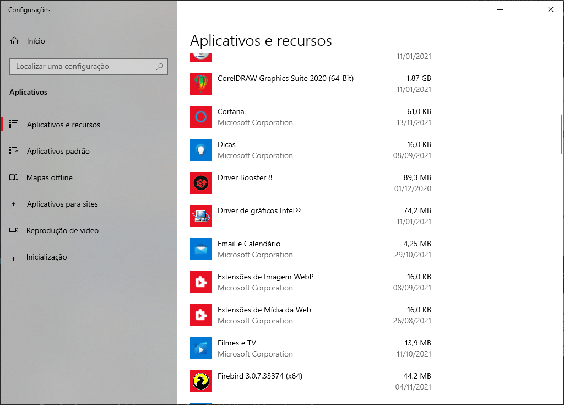Click the Driver Booster 8 icon
Screen dimensions: 564x405
[x=200, y=183]
